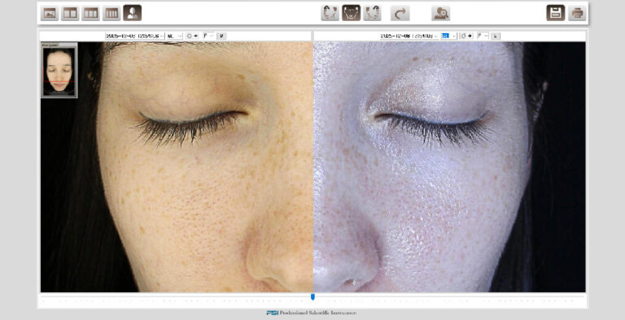Open the right panel F dropdown

click(x=483, y=37)
